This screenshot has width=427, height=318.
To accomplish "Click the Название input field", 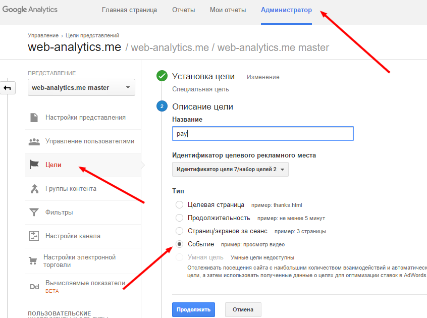I will coord(262,134).
